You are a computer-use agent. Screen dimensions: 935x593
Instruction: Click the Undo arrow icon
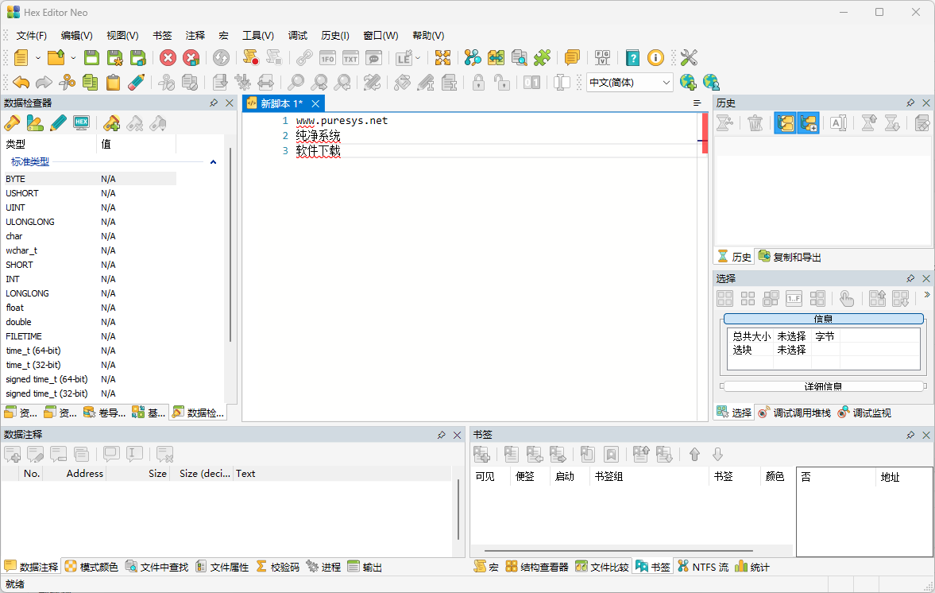(x=20, y=82)
